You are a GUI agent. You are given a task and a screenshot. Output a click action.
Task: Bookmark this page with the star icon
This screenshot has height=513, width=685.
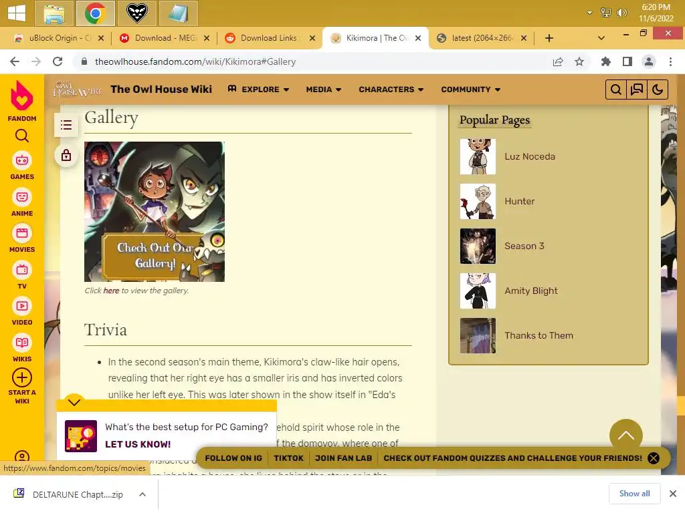pyautogui.click(x=579, y=62)
